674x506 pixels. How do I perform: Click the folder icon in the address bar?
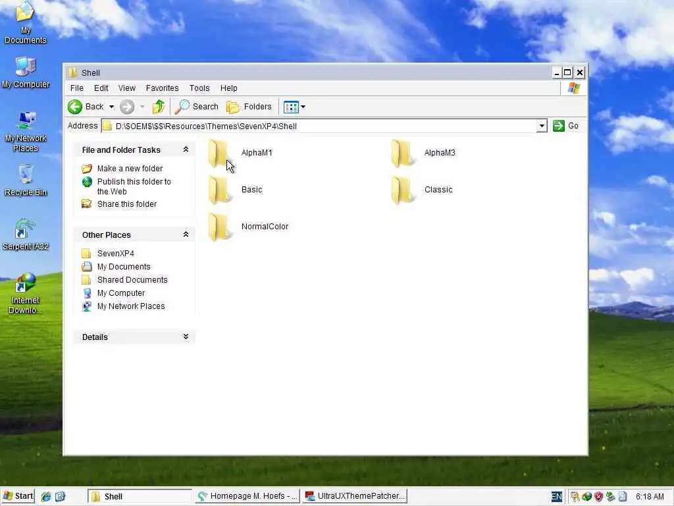click(x=107, y=126)
